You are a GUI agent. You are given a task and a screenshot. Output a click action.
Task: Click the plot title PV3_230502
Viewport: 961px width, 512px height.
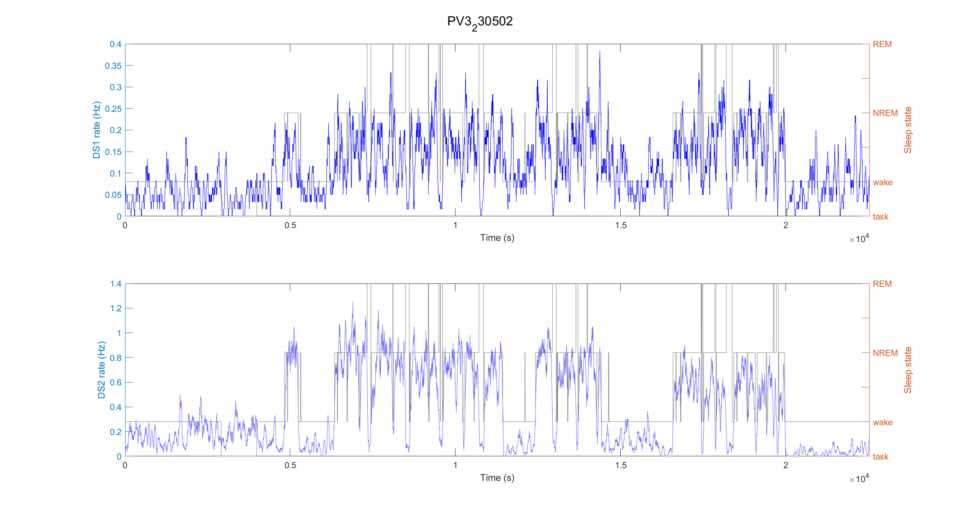click(x=480, y=22)
